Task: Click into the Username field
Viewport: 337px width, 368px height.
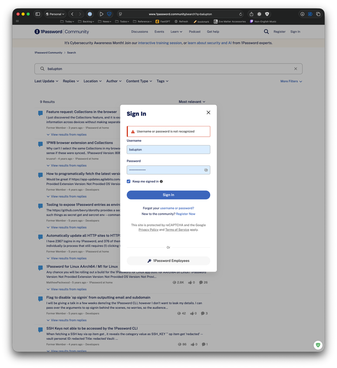Action: 168,150
